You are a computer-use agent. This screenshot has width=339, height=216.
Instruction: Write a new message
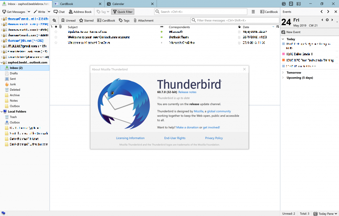(39, 12)
